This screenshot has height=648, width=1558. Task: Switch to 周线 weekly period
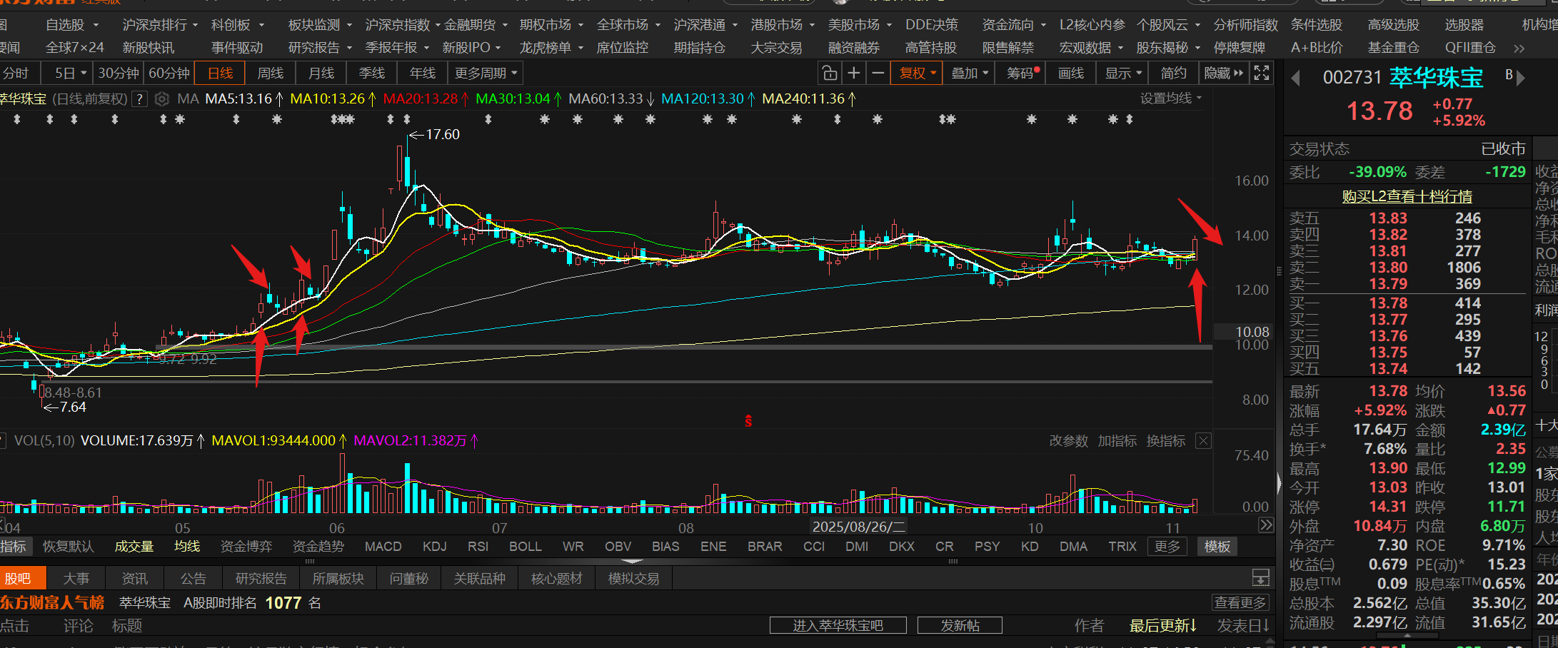[271, 74]
